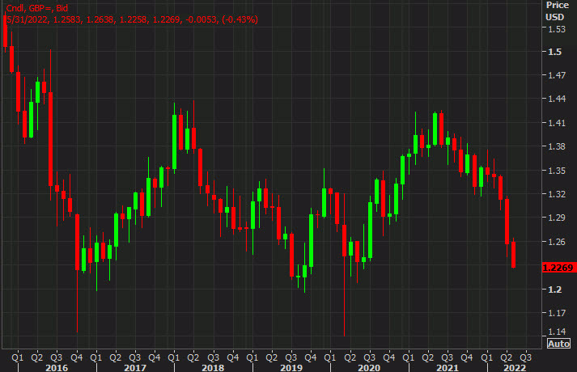Click the 2018 year label
This screenshot has height=372, width=577.
tap(213, 368)
